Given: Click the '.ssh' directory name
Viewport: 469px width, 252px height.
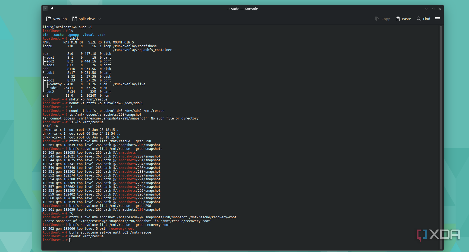Looking at the screenshot, I should point(102,35).
